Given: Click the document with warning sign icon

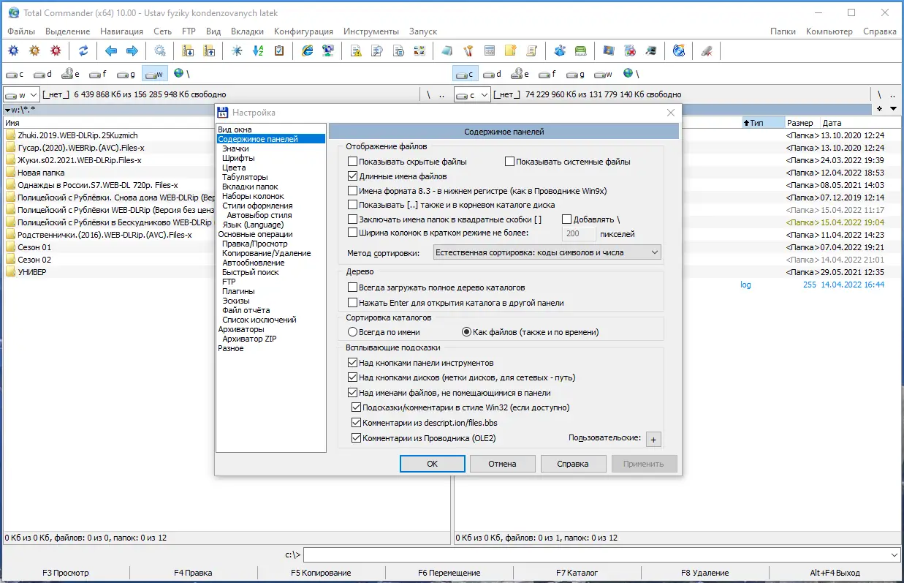Looking at the screenshot, I should (x=356, y=50).
